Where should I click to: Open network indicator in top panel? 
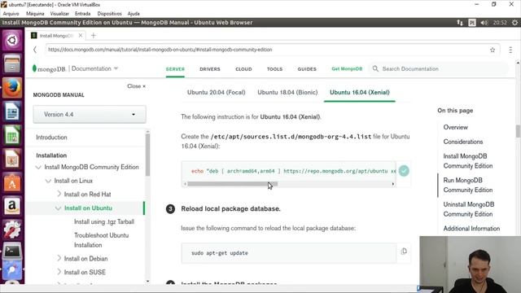[x=460, y=23]
